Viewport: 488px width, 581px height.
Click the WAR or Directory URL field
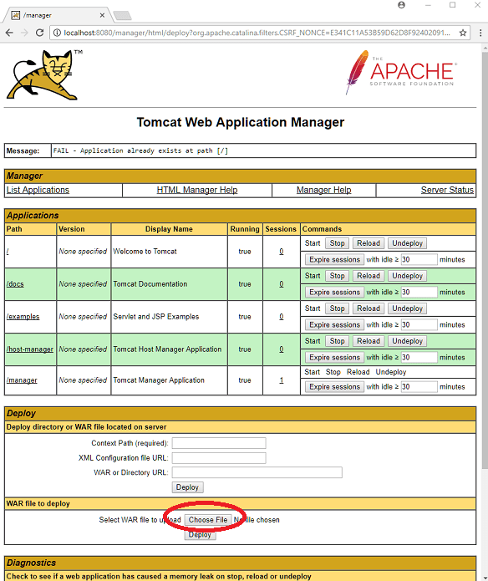[257, 472]
